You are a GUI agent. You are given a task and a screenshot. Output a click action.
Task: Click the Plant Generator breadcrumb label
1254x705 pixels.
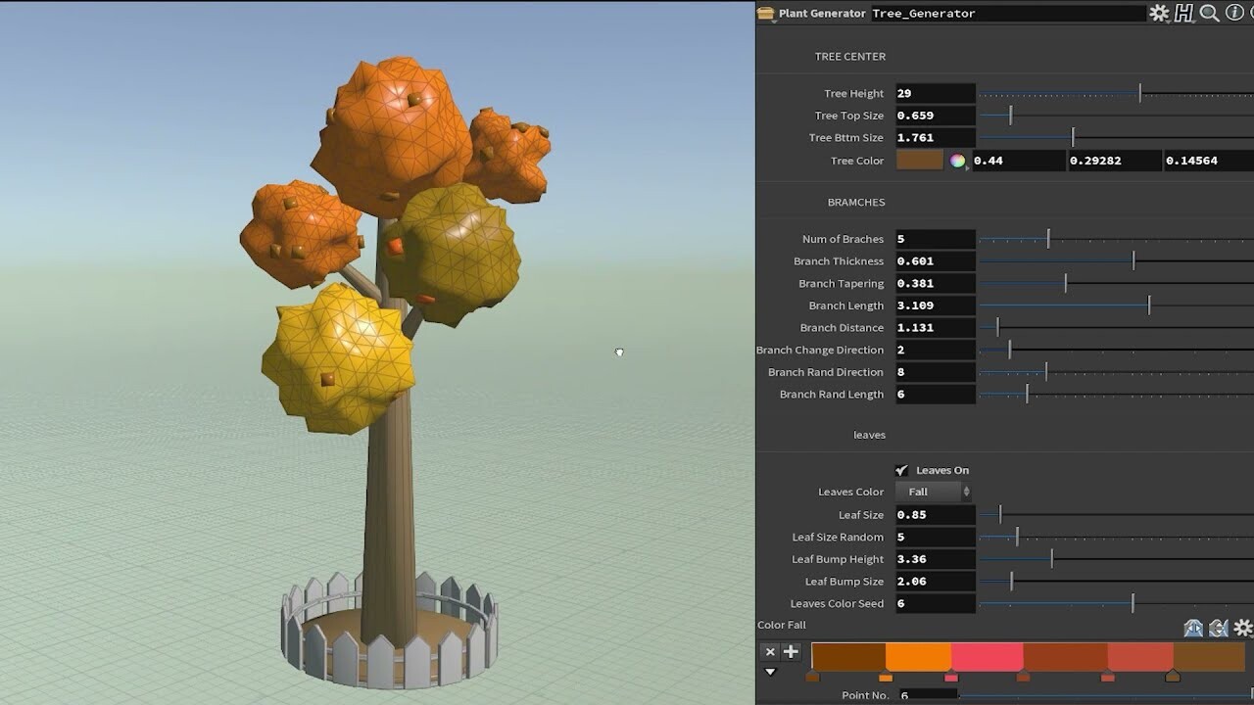(821, 14)
